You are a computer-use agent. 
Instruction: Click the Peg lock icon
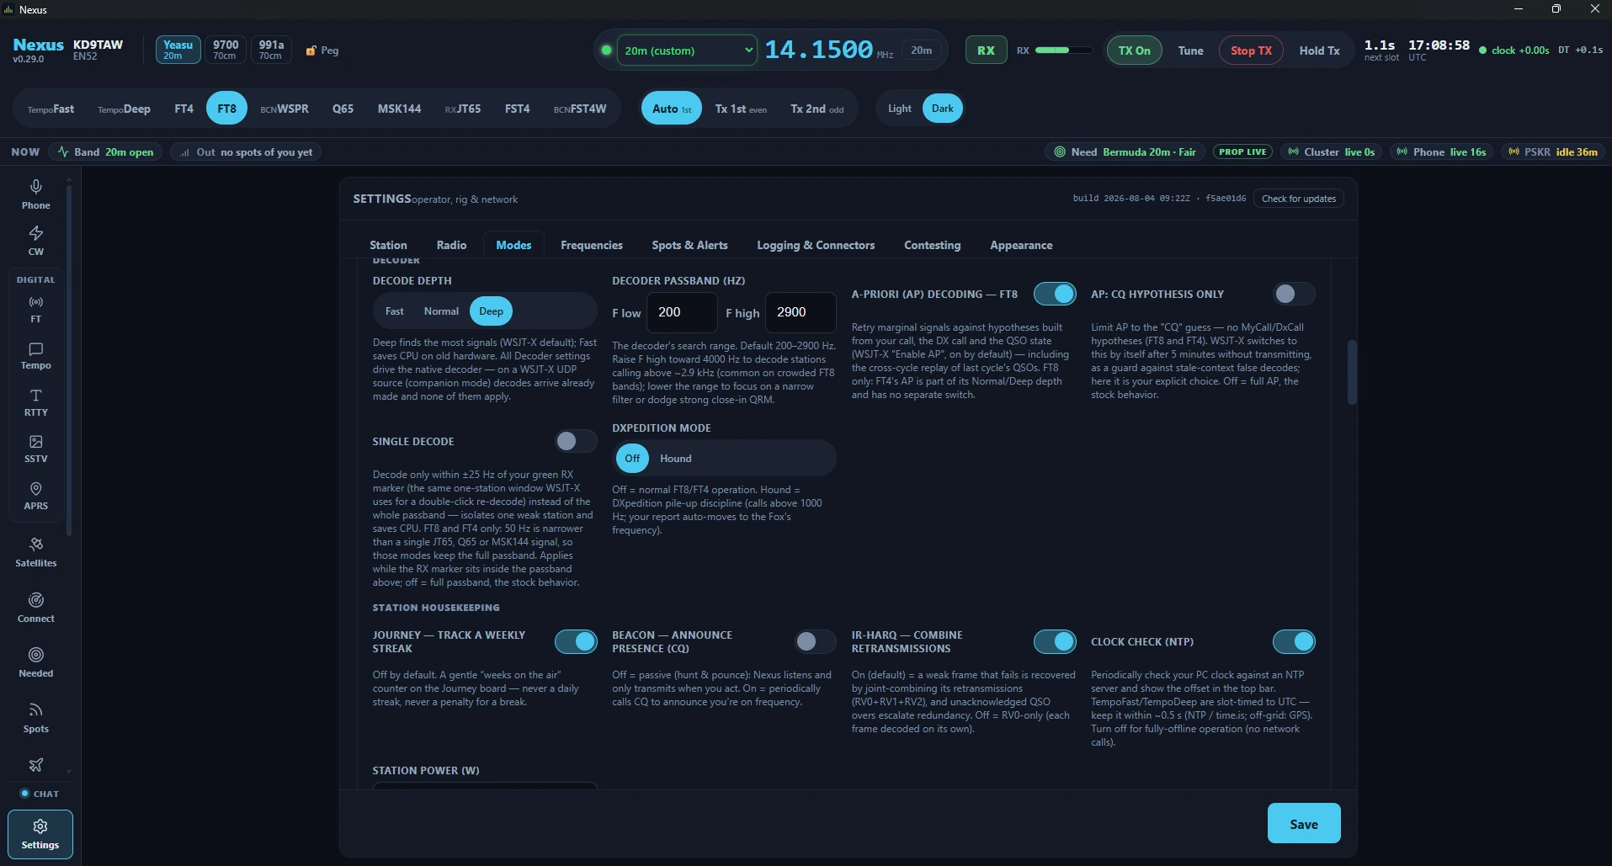[x=322, y=50]
